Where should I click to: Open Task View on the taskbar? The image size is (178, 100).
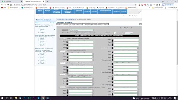[x=11, y=98]
